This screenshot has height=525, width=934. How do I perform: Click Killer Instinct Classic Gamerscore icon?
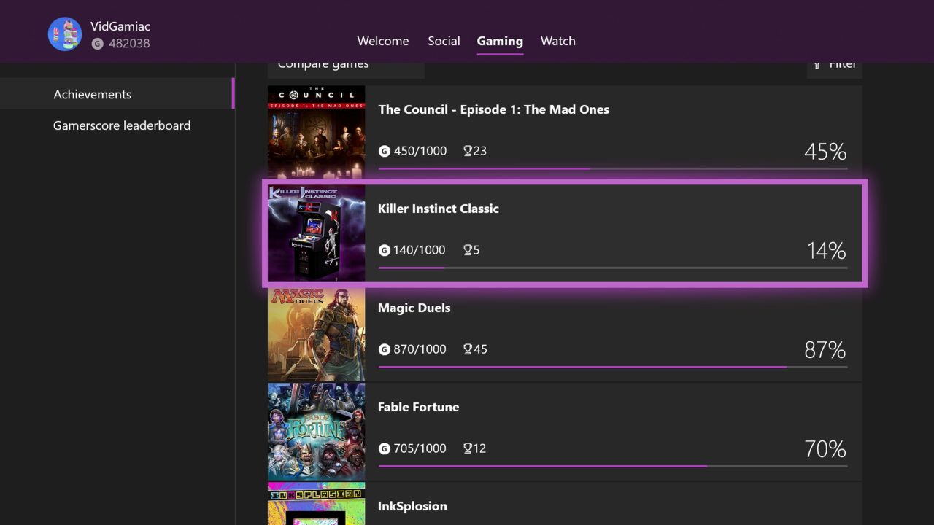[385, 250]
